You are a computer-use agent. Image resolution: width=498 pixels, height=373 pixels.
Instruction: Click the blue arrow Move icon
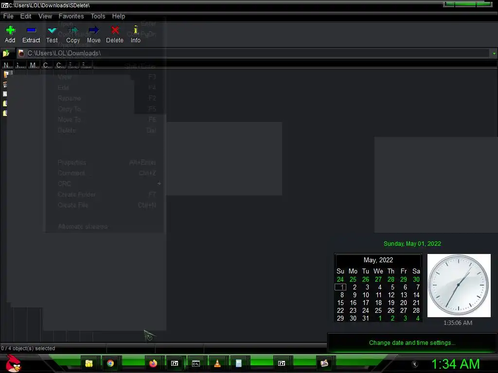click(94, 30)
